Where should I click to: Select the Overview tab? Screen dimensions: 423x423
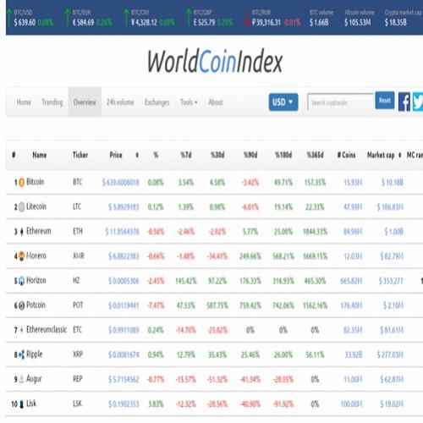pyautogui.click(x=85, y=102)
